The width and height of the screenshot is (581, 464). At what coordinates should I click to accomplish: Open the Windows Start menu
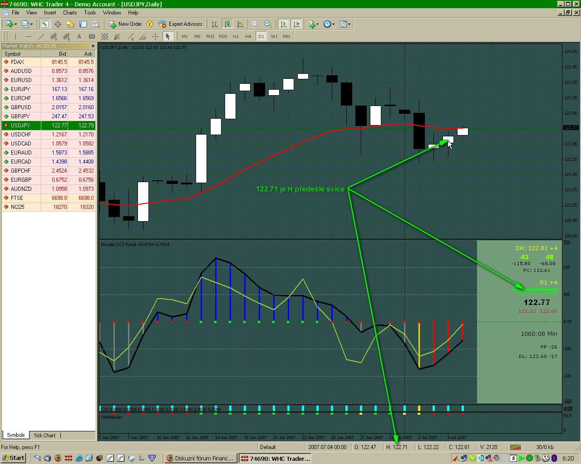click(14, 458)
